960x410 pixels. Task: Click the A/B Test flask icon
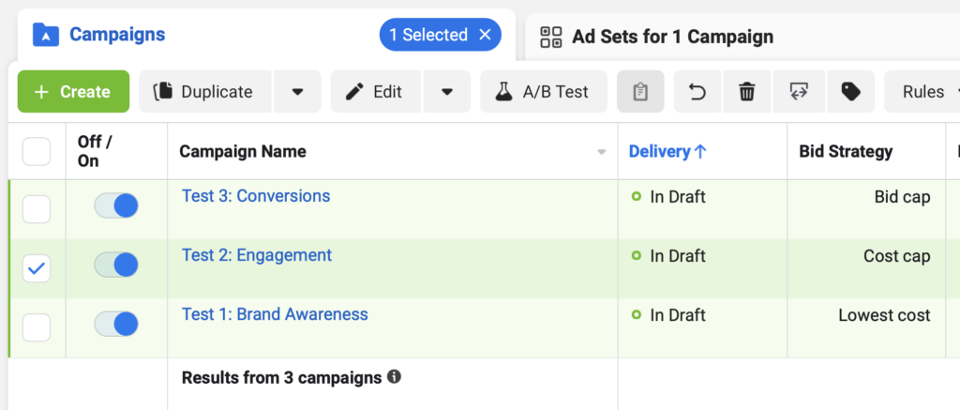point(503,92)
